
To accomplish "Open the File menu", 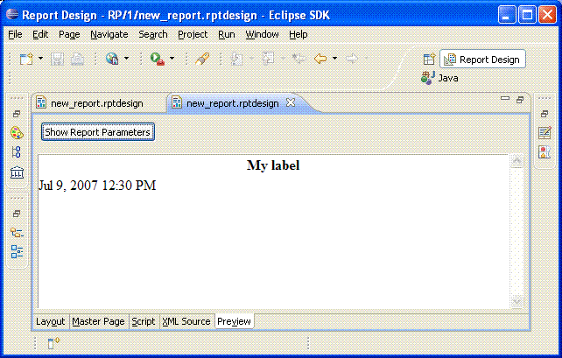I will 15,34.
